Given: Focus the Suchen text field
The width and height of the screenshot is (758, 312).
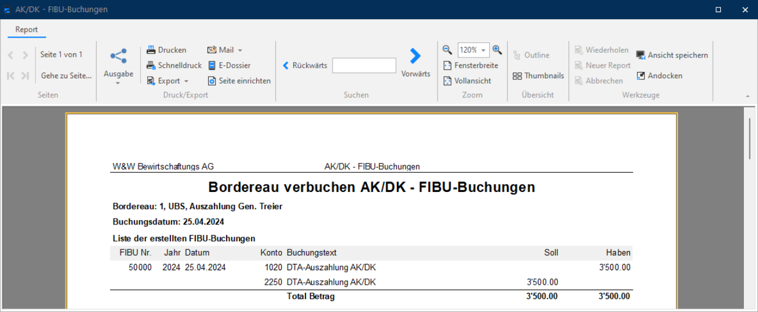Looking at the screenshot, I should click(365, 66).
